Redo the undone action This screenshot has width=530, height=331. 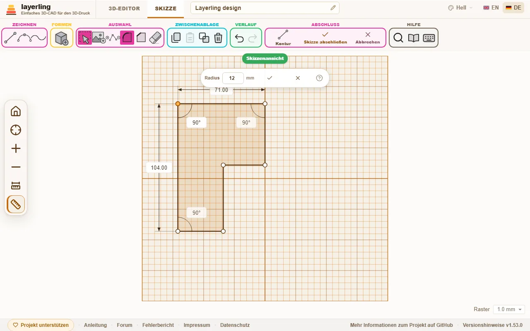click(x=253, y=38)
